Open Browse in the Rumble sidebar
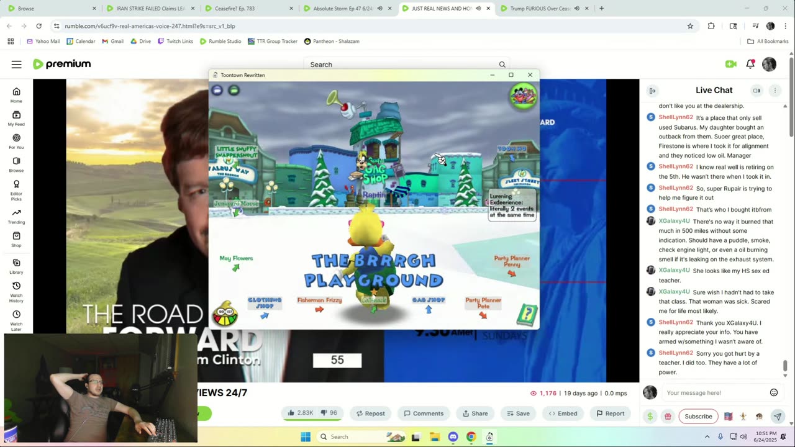This screenshot has width=795, height=447. click(16, 165)
